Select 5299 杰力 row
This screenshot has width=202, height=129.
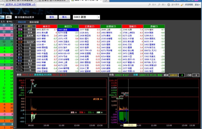[154, 36]
